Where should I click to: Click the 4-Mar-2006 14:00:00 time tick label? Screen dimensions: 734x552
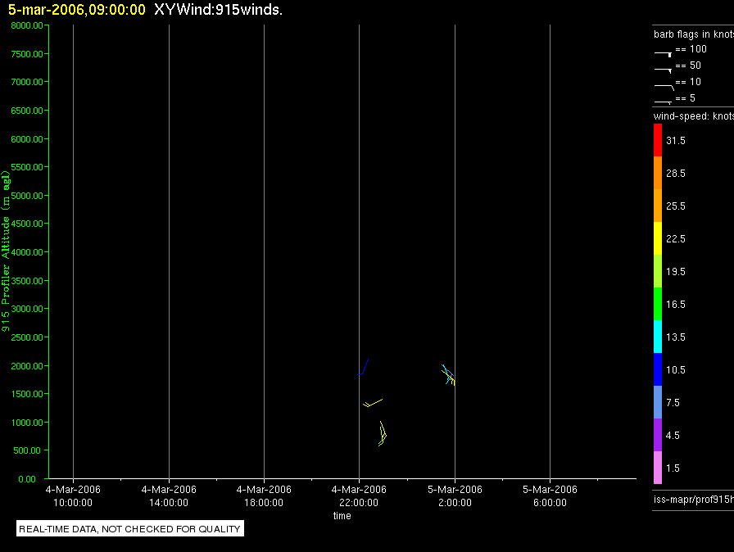[x=169, y=495]
